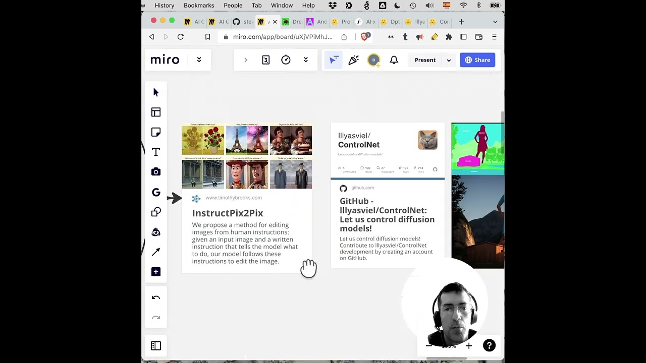Go back in the browser
Image resolution: width=646 pixels, height=363 pixels.
151,37
